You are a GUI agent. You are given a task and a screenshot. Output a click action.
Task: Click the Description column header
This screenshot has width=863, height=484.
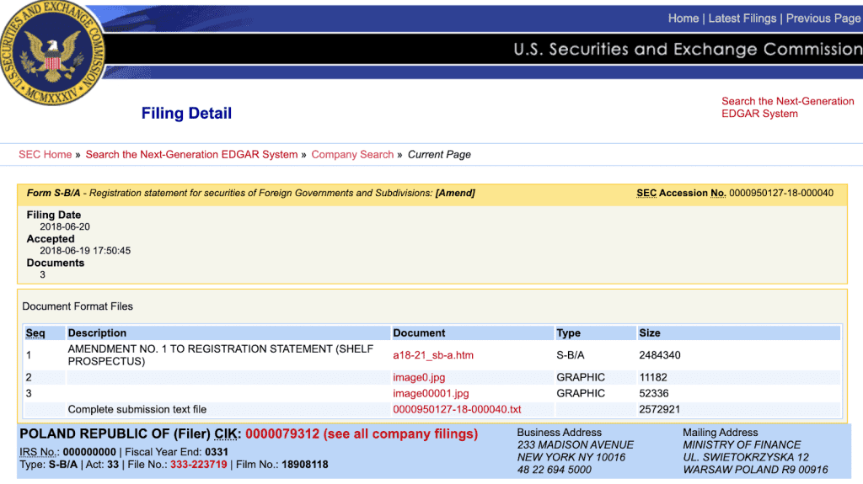(97, 332)
